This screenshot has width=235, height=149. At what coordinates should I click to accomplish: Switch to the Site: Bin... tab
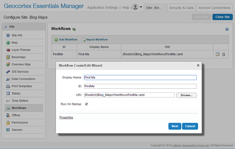point(155,8)
